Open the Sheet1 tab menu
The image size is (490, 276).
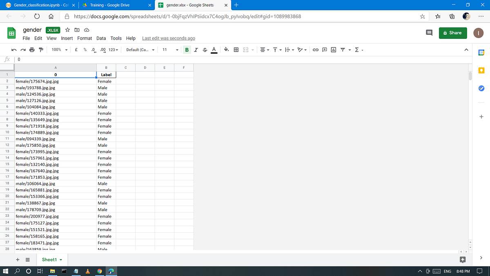point(60,259)
